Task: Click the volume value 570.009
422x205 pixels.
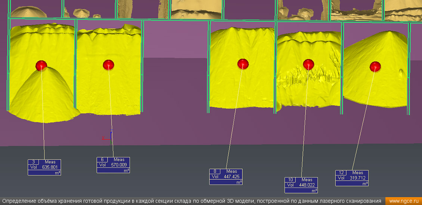Action: [119, 165]
